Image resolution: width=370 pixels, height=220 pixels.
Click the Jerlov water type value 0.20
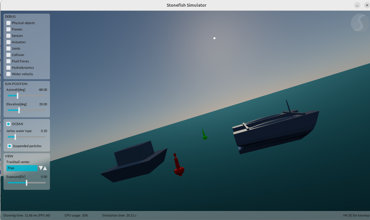44,131
